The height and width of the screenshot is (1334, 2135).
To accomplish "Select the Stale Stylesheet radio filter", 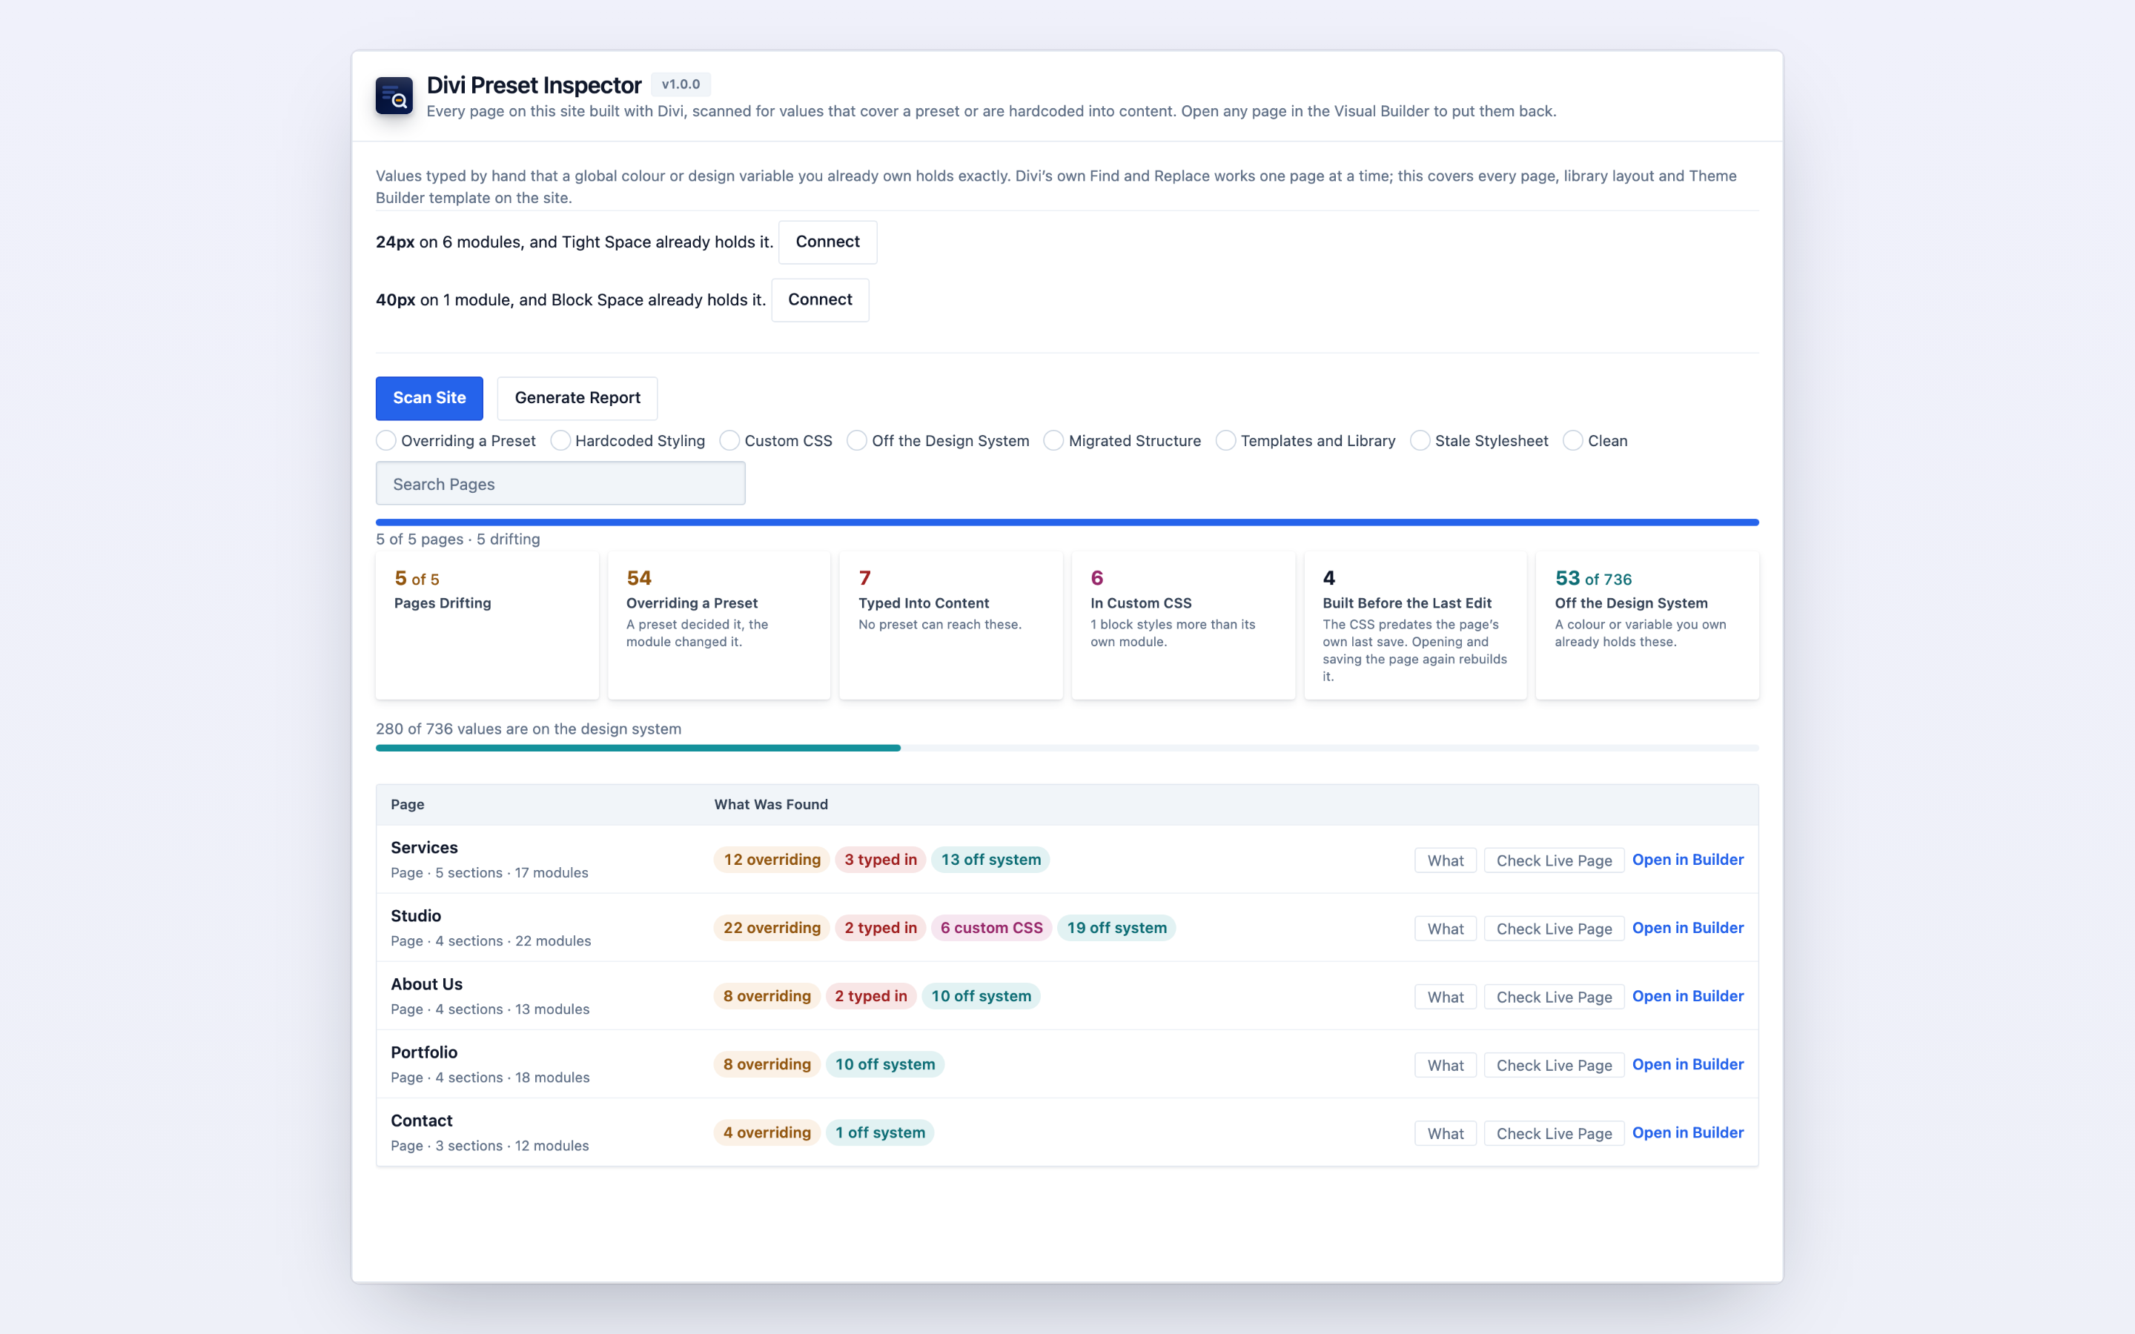I will (x=1420, y=440).
